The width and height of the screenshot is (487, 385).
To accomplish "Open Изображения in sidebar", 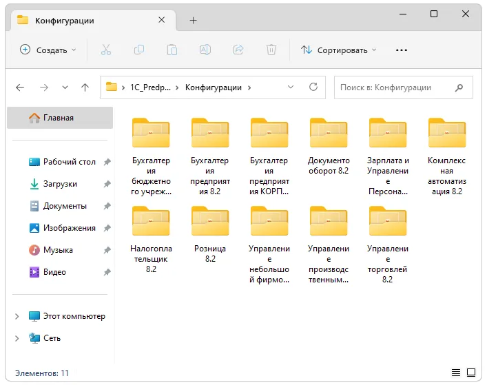I will 62,228.
